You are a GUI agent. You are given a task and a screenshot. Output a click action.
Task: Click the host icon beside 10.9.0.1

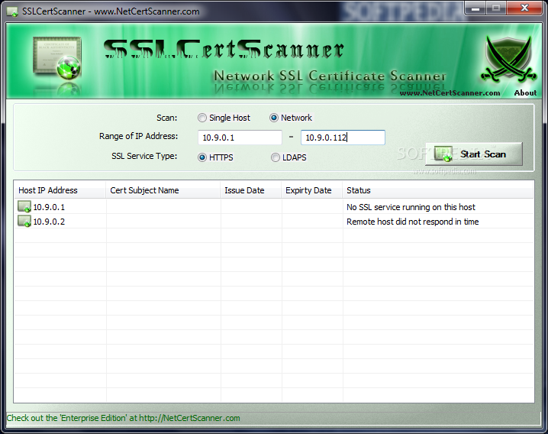point(24,207)
